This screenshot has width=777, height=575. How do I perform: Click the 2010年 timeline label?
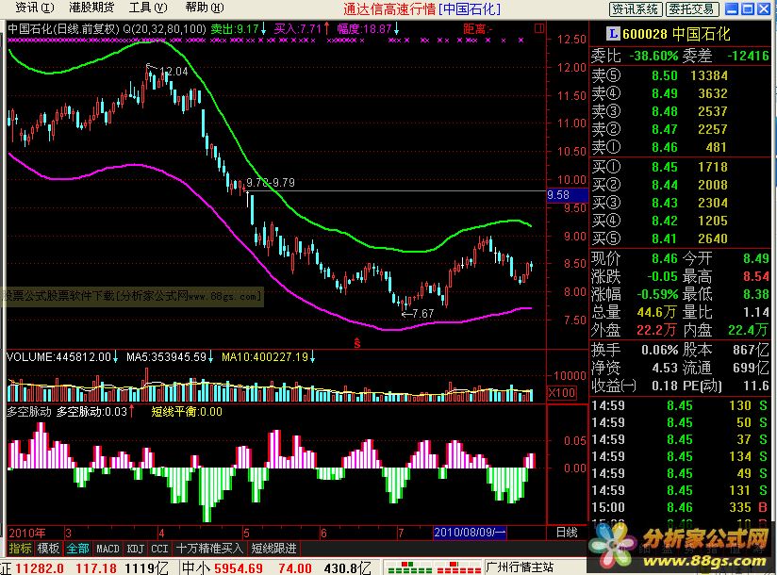point(27,533)
